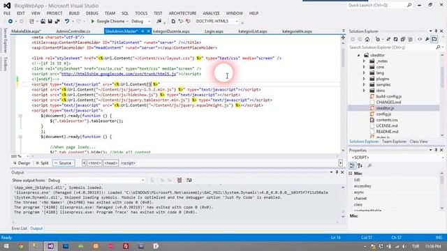447x251 pixels.
Task: Open Properties wrench icon in Solution Explorer
Action: coord(427,39)
